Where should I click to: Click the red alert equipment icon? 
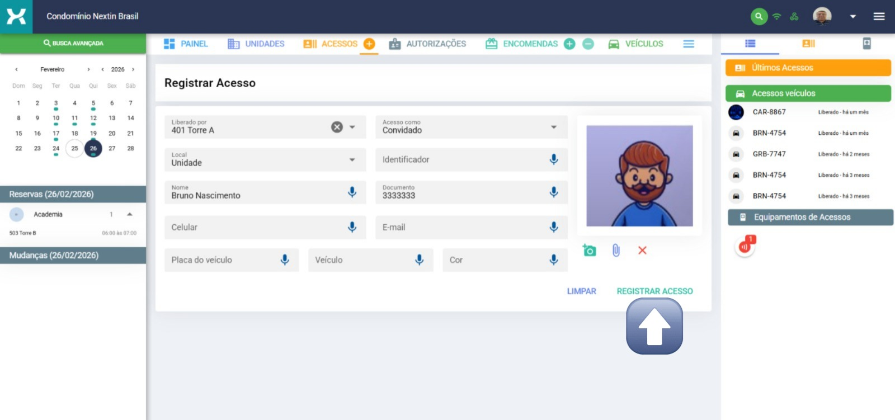745,246
